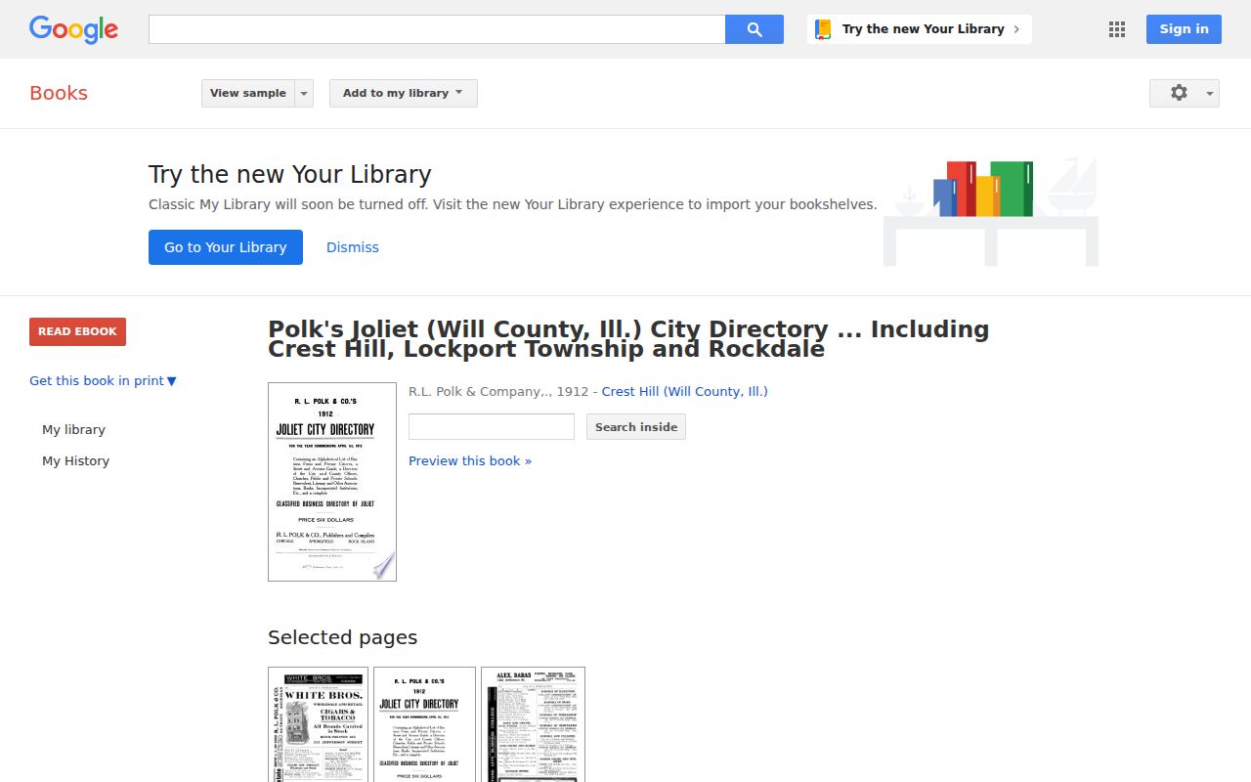The image size is (1251, 782).
Task: Click the Google logo
Action: 73,29
